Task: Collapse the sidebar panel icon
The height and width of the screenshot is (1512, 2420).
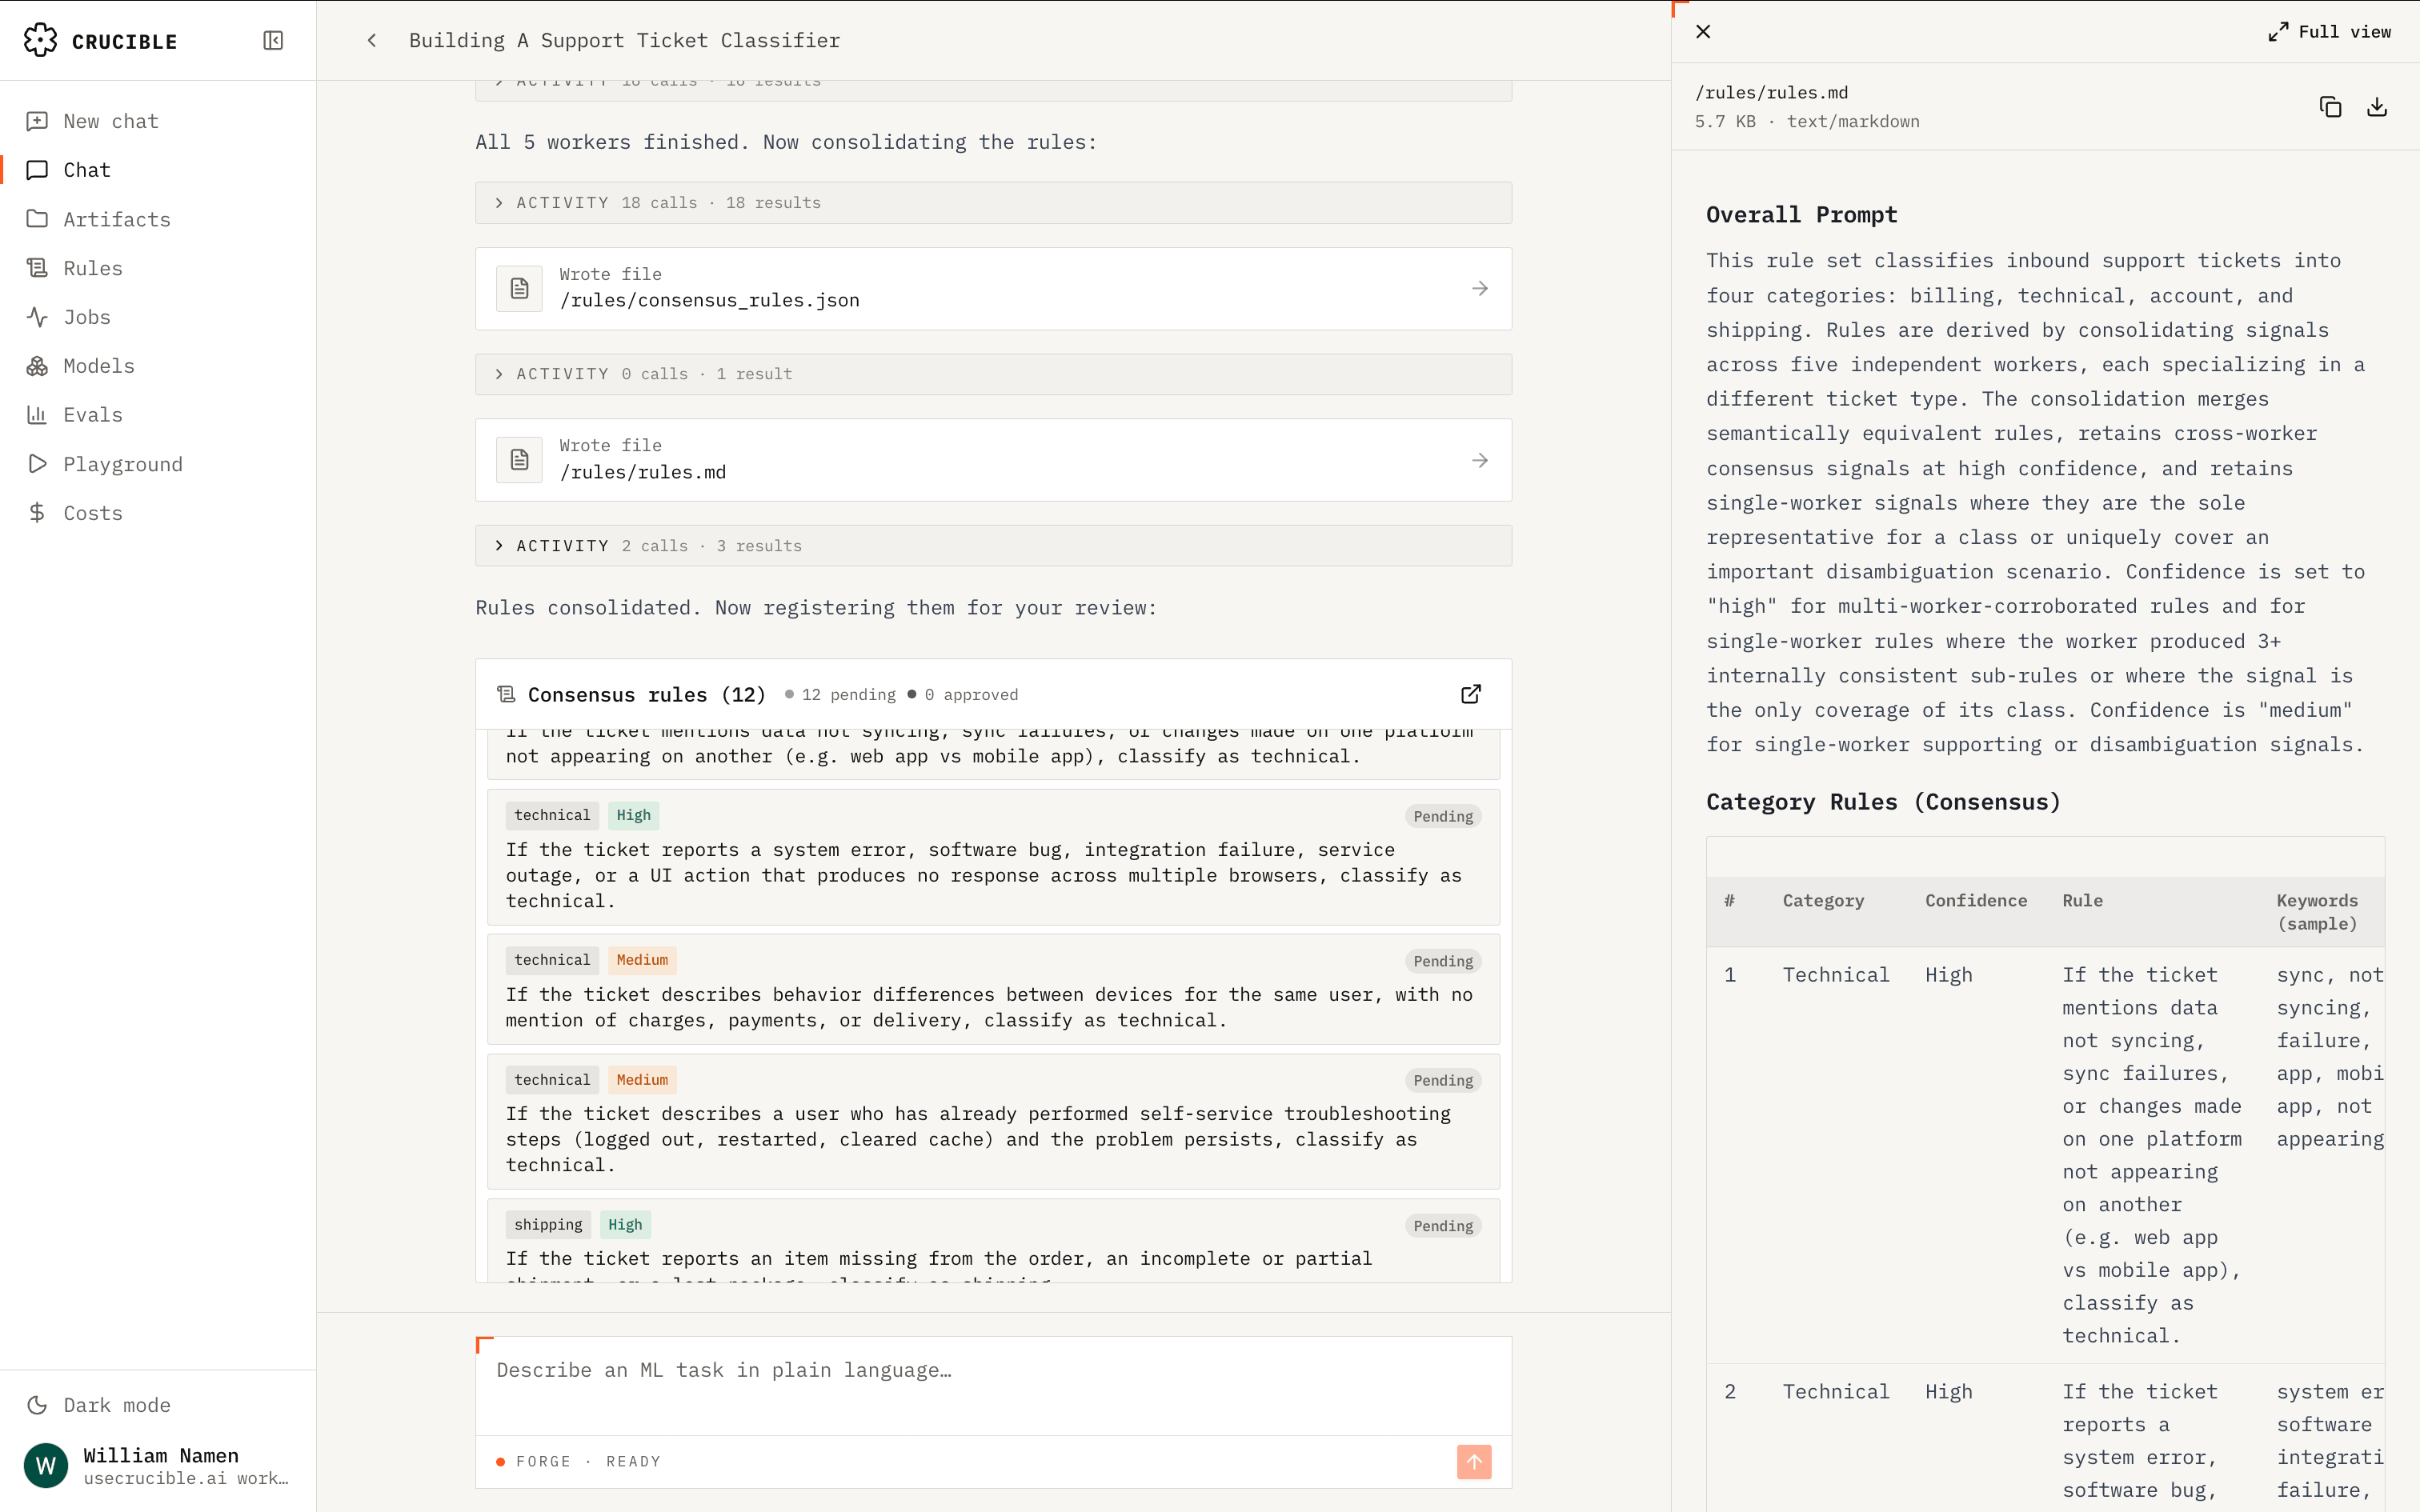Action: (273, 40)
